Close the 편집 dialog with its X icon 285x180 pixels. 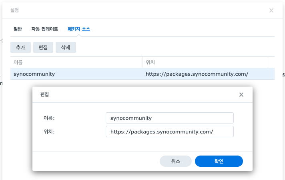[x=241, y=95]
